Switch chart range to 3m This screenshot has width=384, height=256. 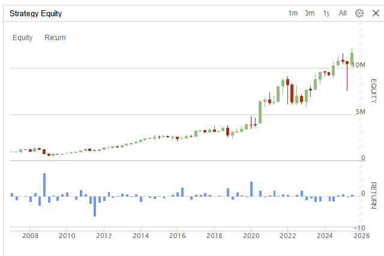tap(310, 13)
